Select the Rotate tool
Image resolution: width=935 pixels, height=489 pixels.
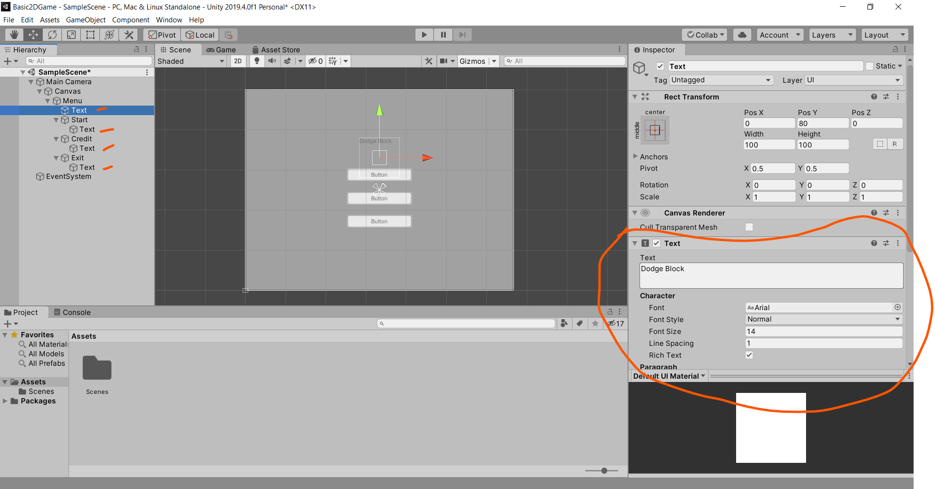click(x=52, y=35)
